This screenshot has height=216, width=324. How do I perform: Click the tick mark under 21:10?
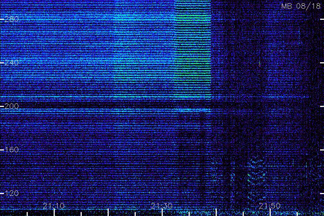click(54, 212)
